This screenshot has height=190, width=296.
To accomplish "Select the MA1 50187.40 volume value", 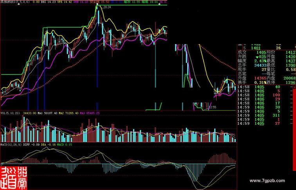I will tap(47, 113).
